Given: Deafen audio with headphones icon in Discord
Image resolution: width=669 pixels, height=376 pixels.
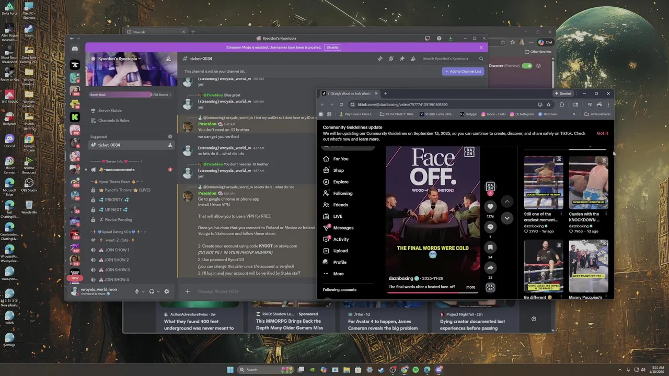Looking at the screenshot, I should click(152, 291).
